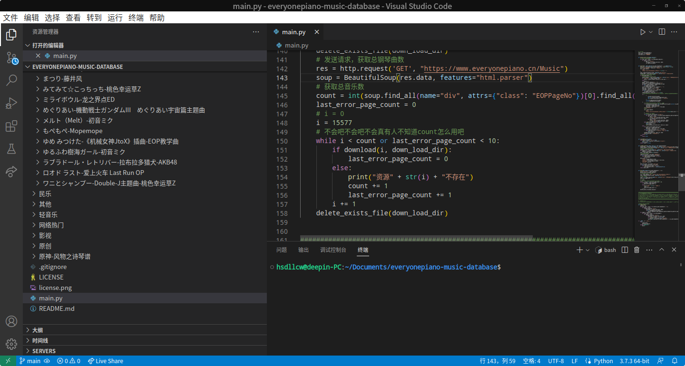Image resolution: width=685 pixels, height=366 pixels.
Task: Close the terminal panel
Action: (x=674, y=250)
